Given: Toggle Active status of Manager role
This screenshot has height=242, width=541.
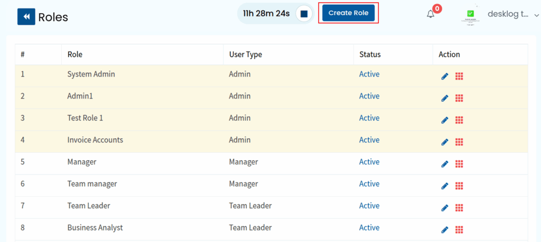Looking at the screenshot, I should click(369, 162).
